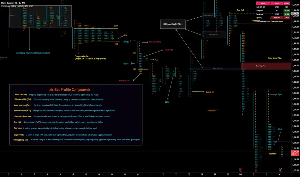Click the 1,500.00 price axis label
This screenshot has height=177, width=300.
[295, 43]
